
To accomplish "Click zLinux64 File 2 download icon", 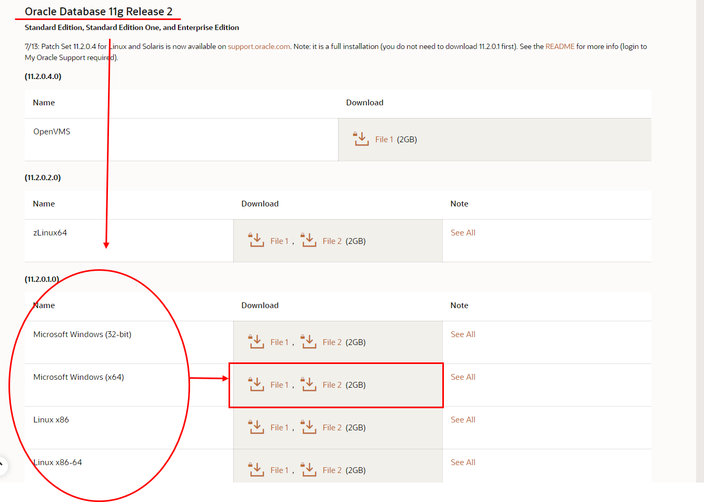I will coord(309,240).
